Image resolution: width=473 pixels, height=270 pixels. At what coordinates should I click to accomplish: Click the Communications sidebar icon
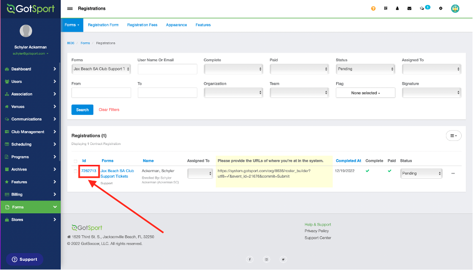pos(7,119)
